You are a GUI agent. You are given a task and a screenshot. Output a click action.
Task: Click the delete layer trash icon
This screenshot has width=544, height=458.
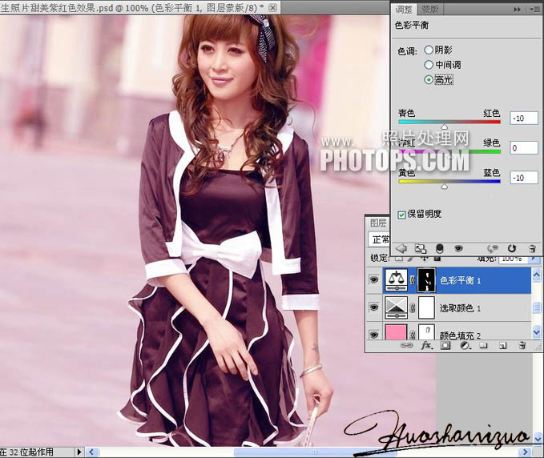tap(521, 346)
